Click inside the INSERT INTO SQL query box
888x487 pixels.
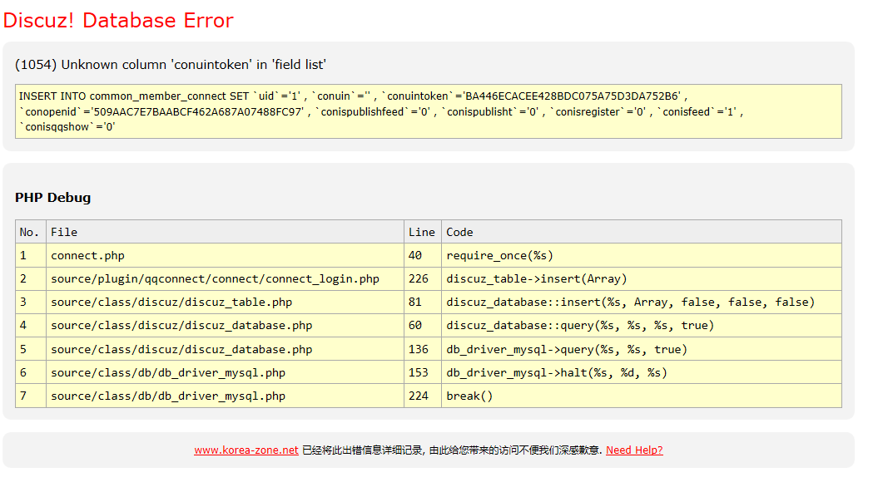[x=428, y=111]
